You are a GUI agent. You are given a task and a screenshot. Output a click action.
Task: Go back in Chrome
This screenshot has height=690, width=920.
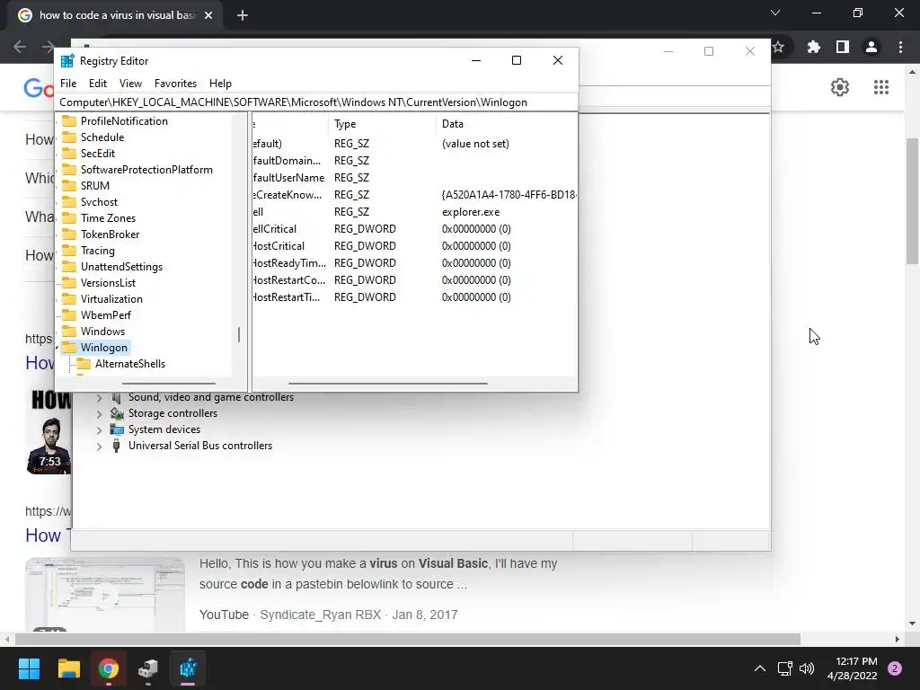tap(20, 47)
